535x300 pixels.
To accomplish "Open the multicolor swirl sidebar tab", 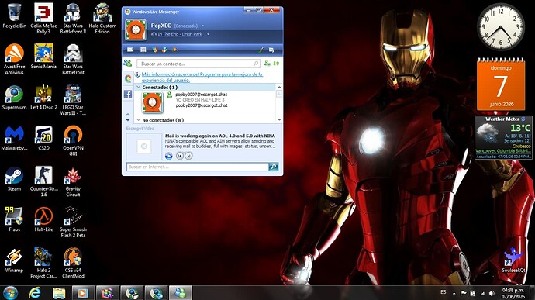I will [x=128, y=78].
